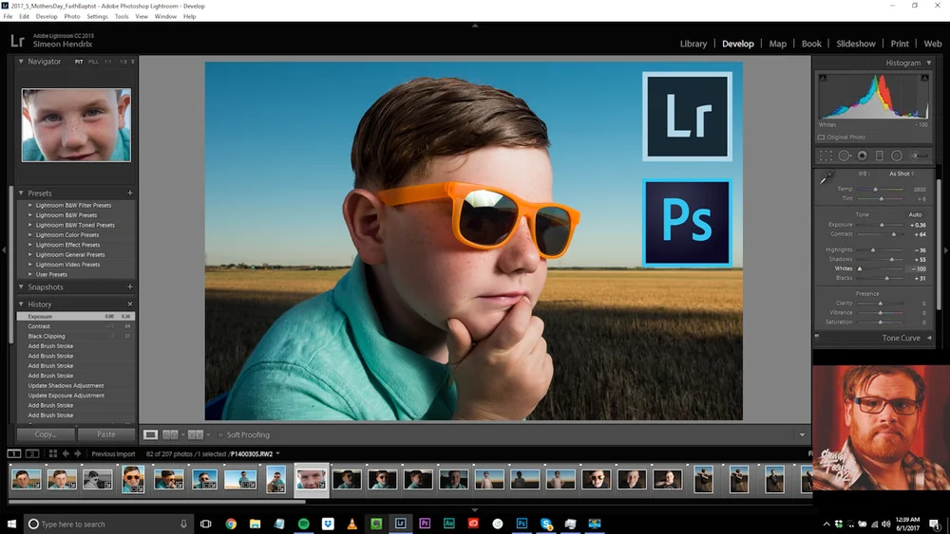Clear History panel with X icon
This screenshot has height=534, width=950.
pyautogui.click(x=129, y=304)
